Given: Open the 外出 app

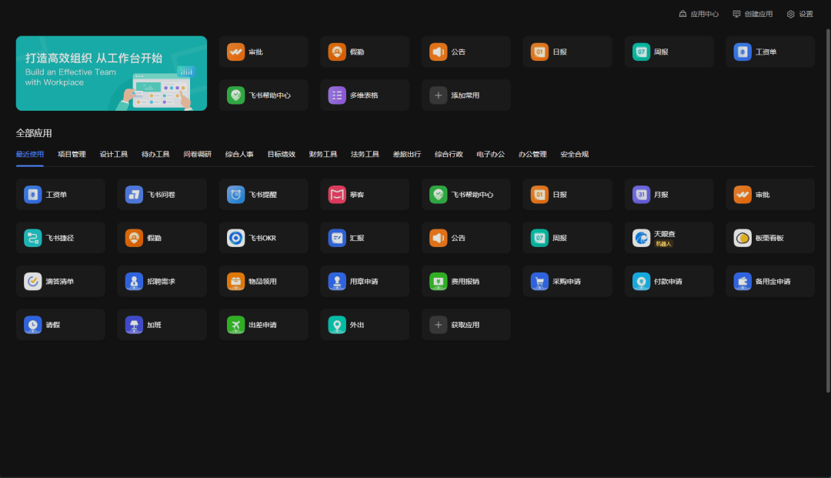Looking at the screenshot, I should (365, 325).
